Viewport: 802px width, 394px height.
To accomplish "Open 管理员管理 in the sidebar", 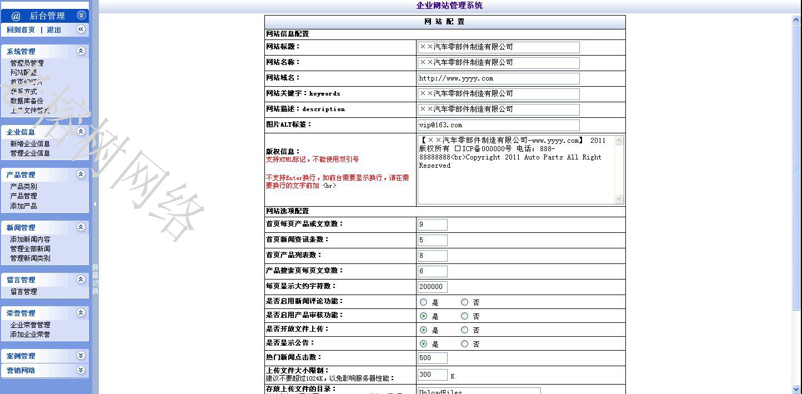I will (x=27, y=63).
